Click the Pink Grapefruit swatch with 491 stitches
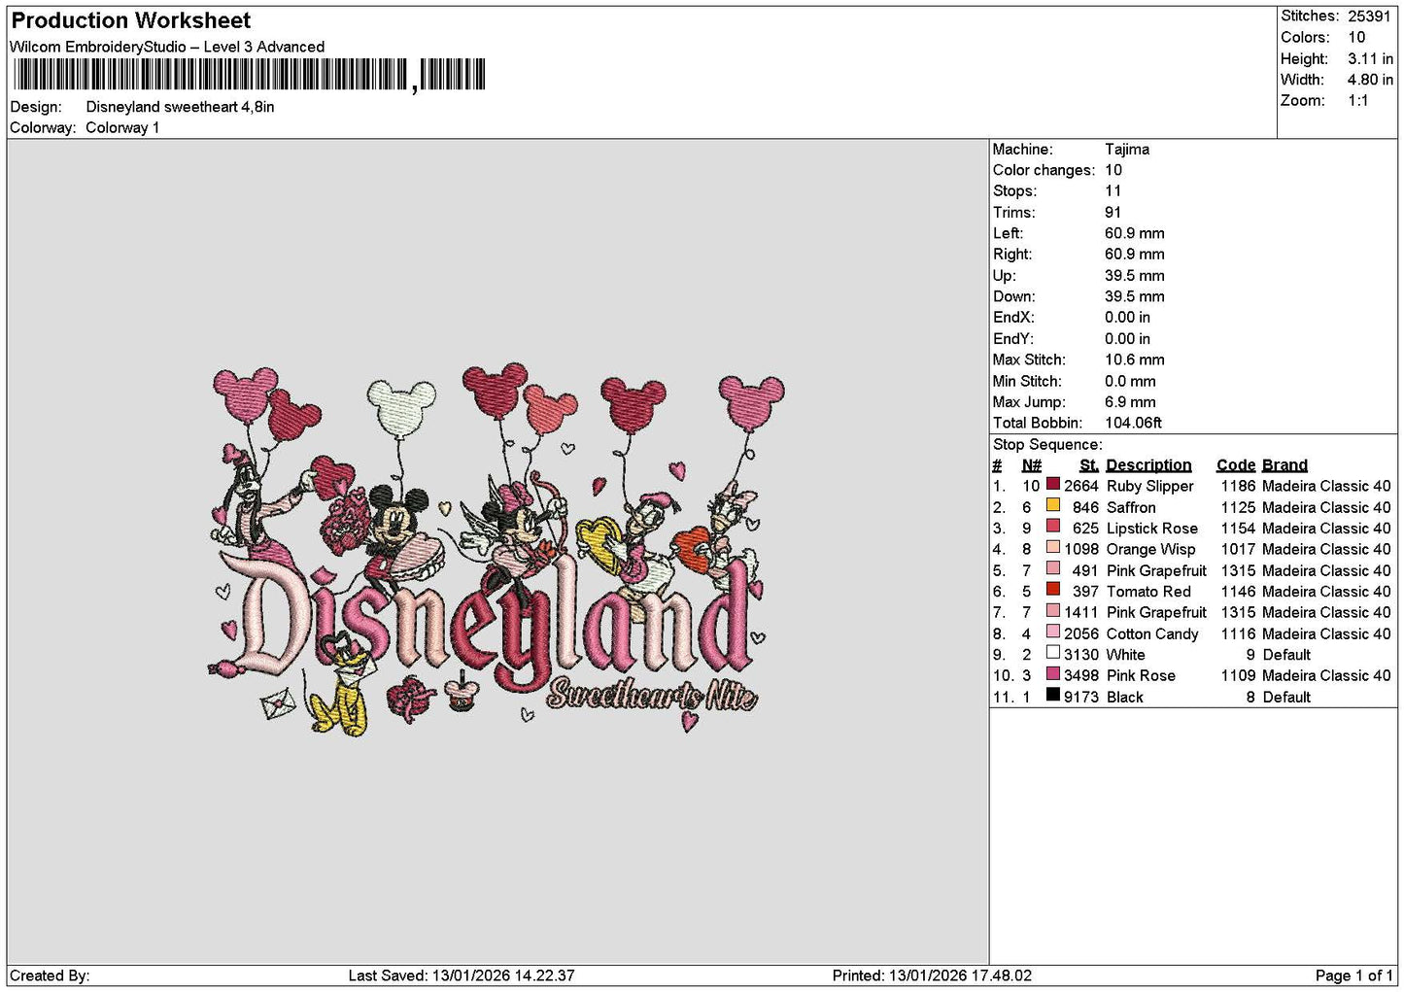 (x=1052, y=569)
